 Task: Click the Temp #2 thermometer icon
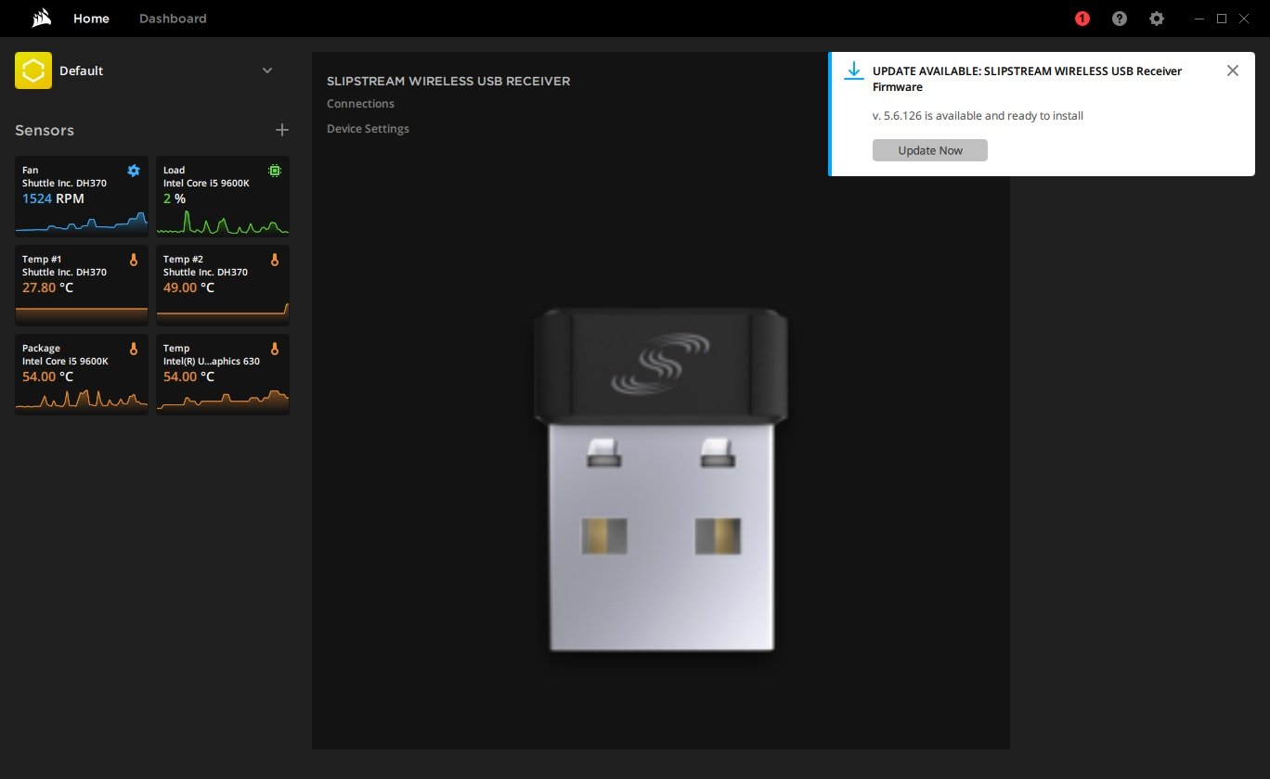275,260
